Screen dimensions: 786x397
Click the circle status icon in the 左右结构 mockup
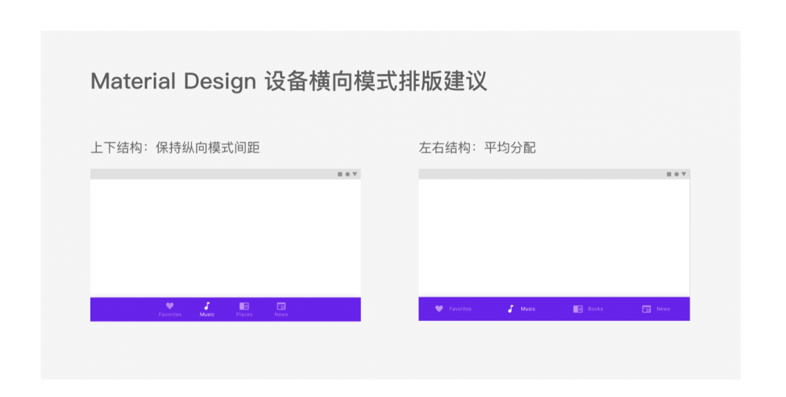point(676,174)
